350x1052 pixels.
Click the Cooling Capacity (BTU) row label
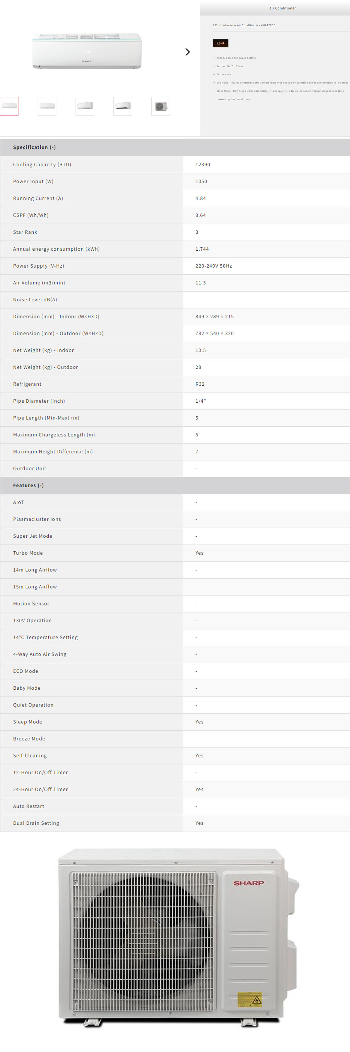coord(42,165)
